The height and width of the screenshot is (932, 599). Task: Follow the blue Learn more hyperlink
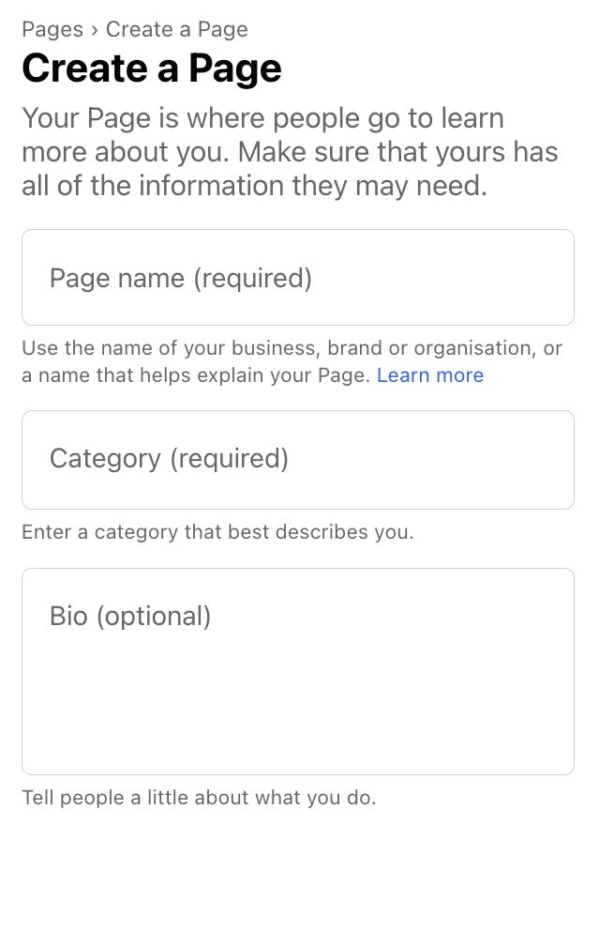(x=429, y=374)
